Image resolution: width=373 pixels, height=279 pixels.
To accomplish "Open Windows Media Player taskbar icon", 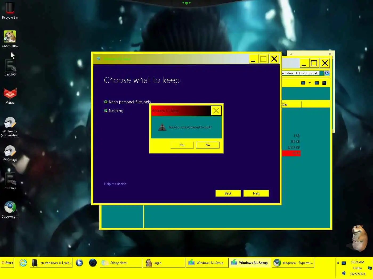I will pyautogui.click(x=79, y=263).
